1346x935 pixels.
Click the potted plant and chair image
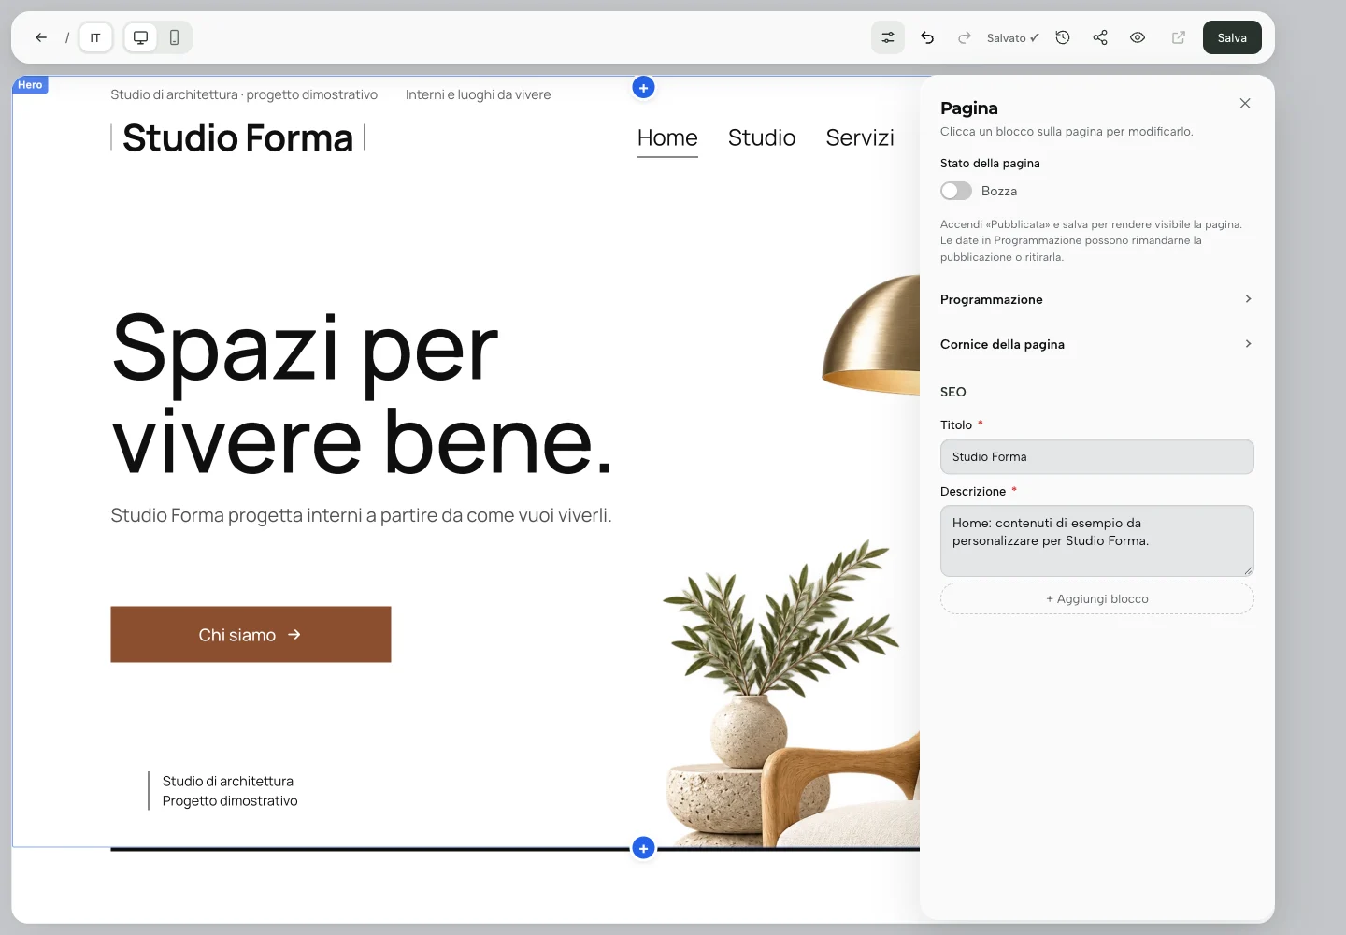[x=791, y=694]
